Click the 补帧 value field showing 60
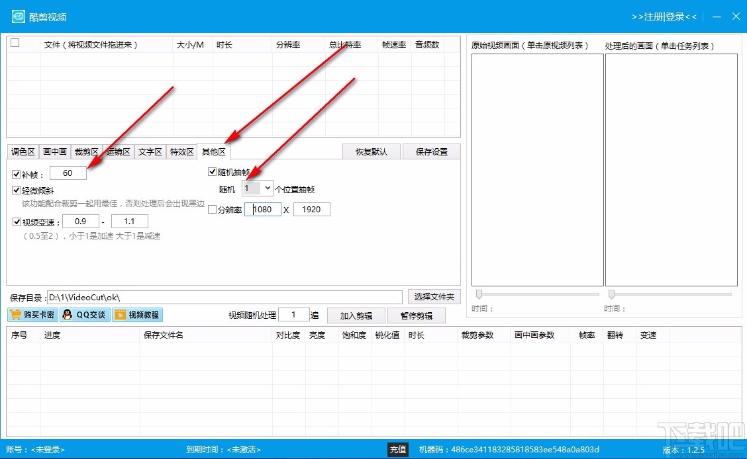Image resolution: width=747 pixels, height=459 pixels. coord(68,173)
